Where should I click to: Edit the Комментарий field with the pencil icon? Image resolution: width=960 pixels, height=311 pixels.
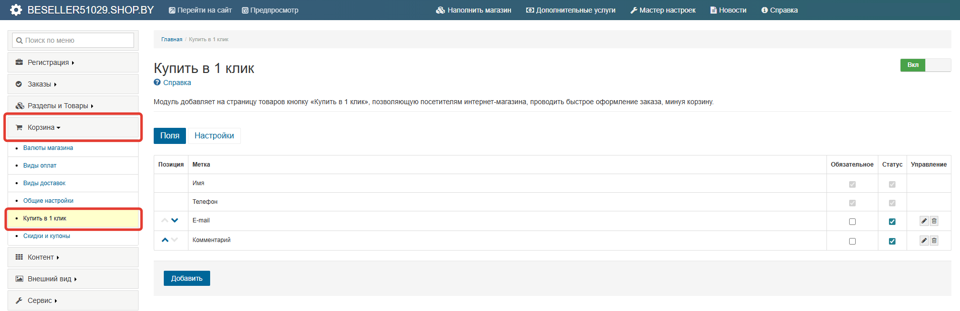[924, 241]
